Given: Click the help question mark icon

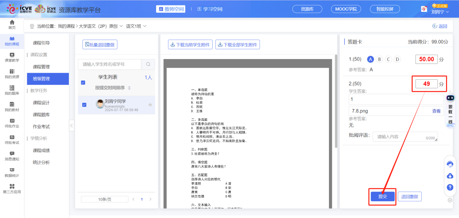Looking at the screenshot, I should (450, 187).
